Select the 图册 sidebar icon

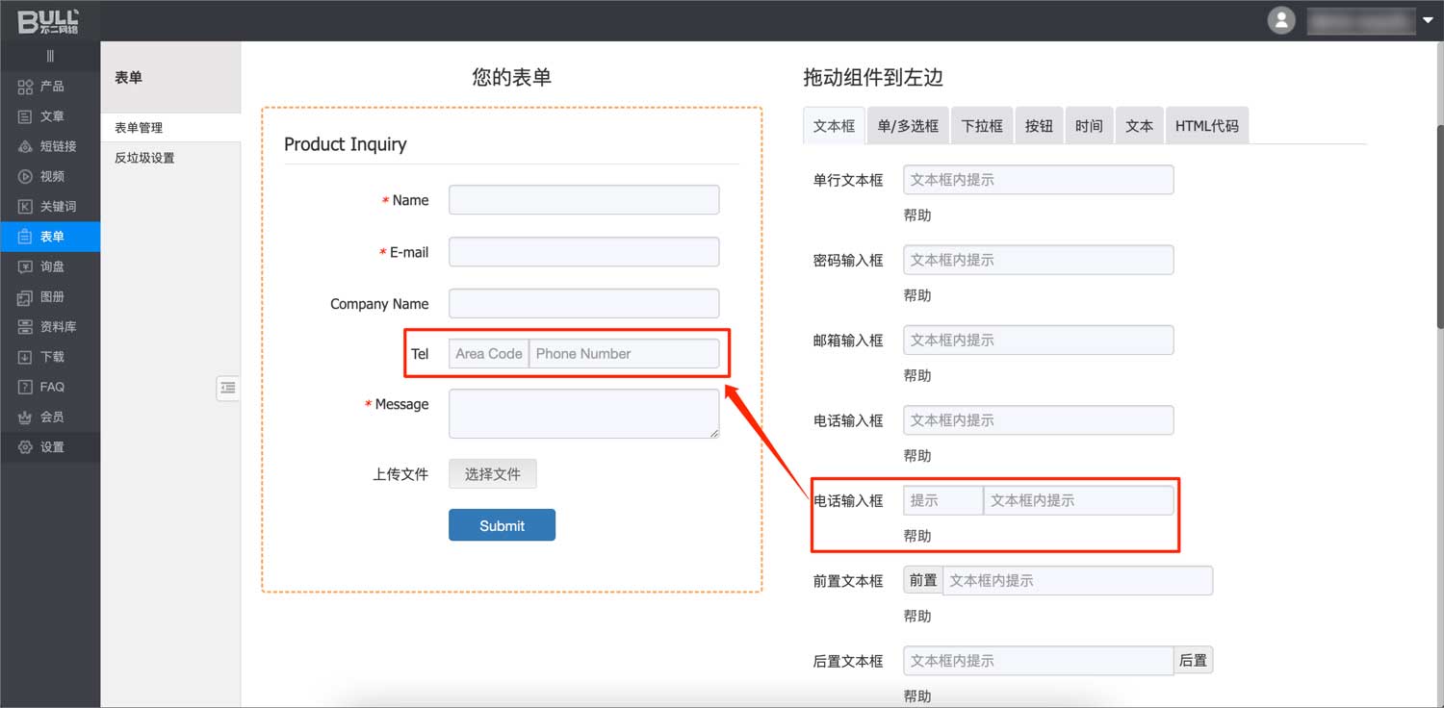pyautogui.click(x=26, y=297)
